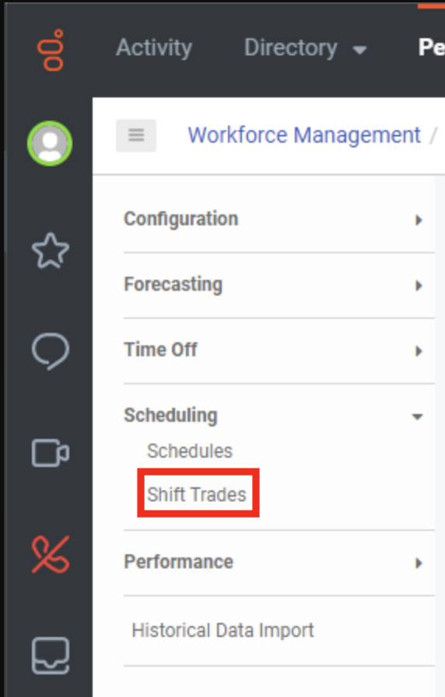Click the Workforce Management breadcrumb link
This screenshot has height=697, width=445.
(304, 135)
